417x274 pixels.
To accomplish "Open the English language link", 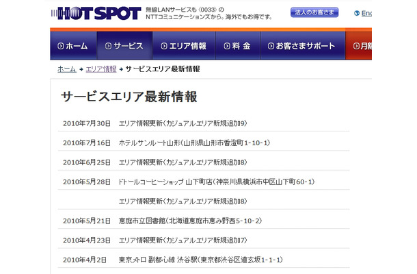I will point(366,13).
